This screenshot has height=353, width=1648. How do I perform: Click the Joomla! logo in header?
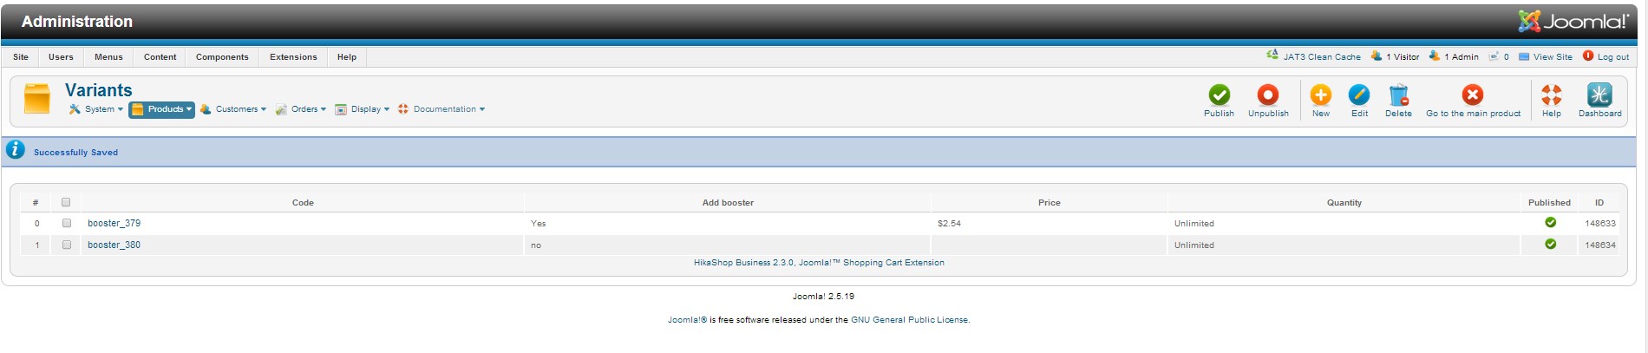[x=1573, y=21]
